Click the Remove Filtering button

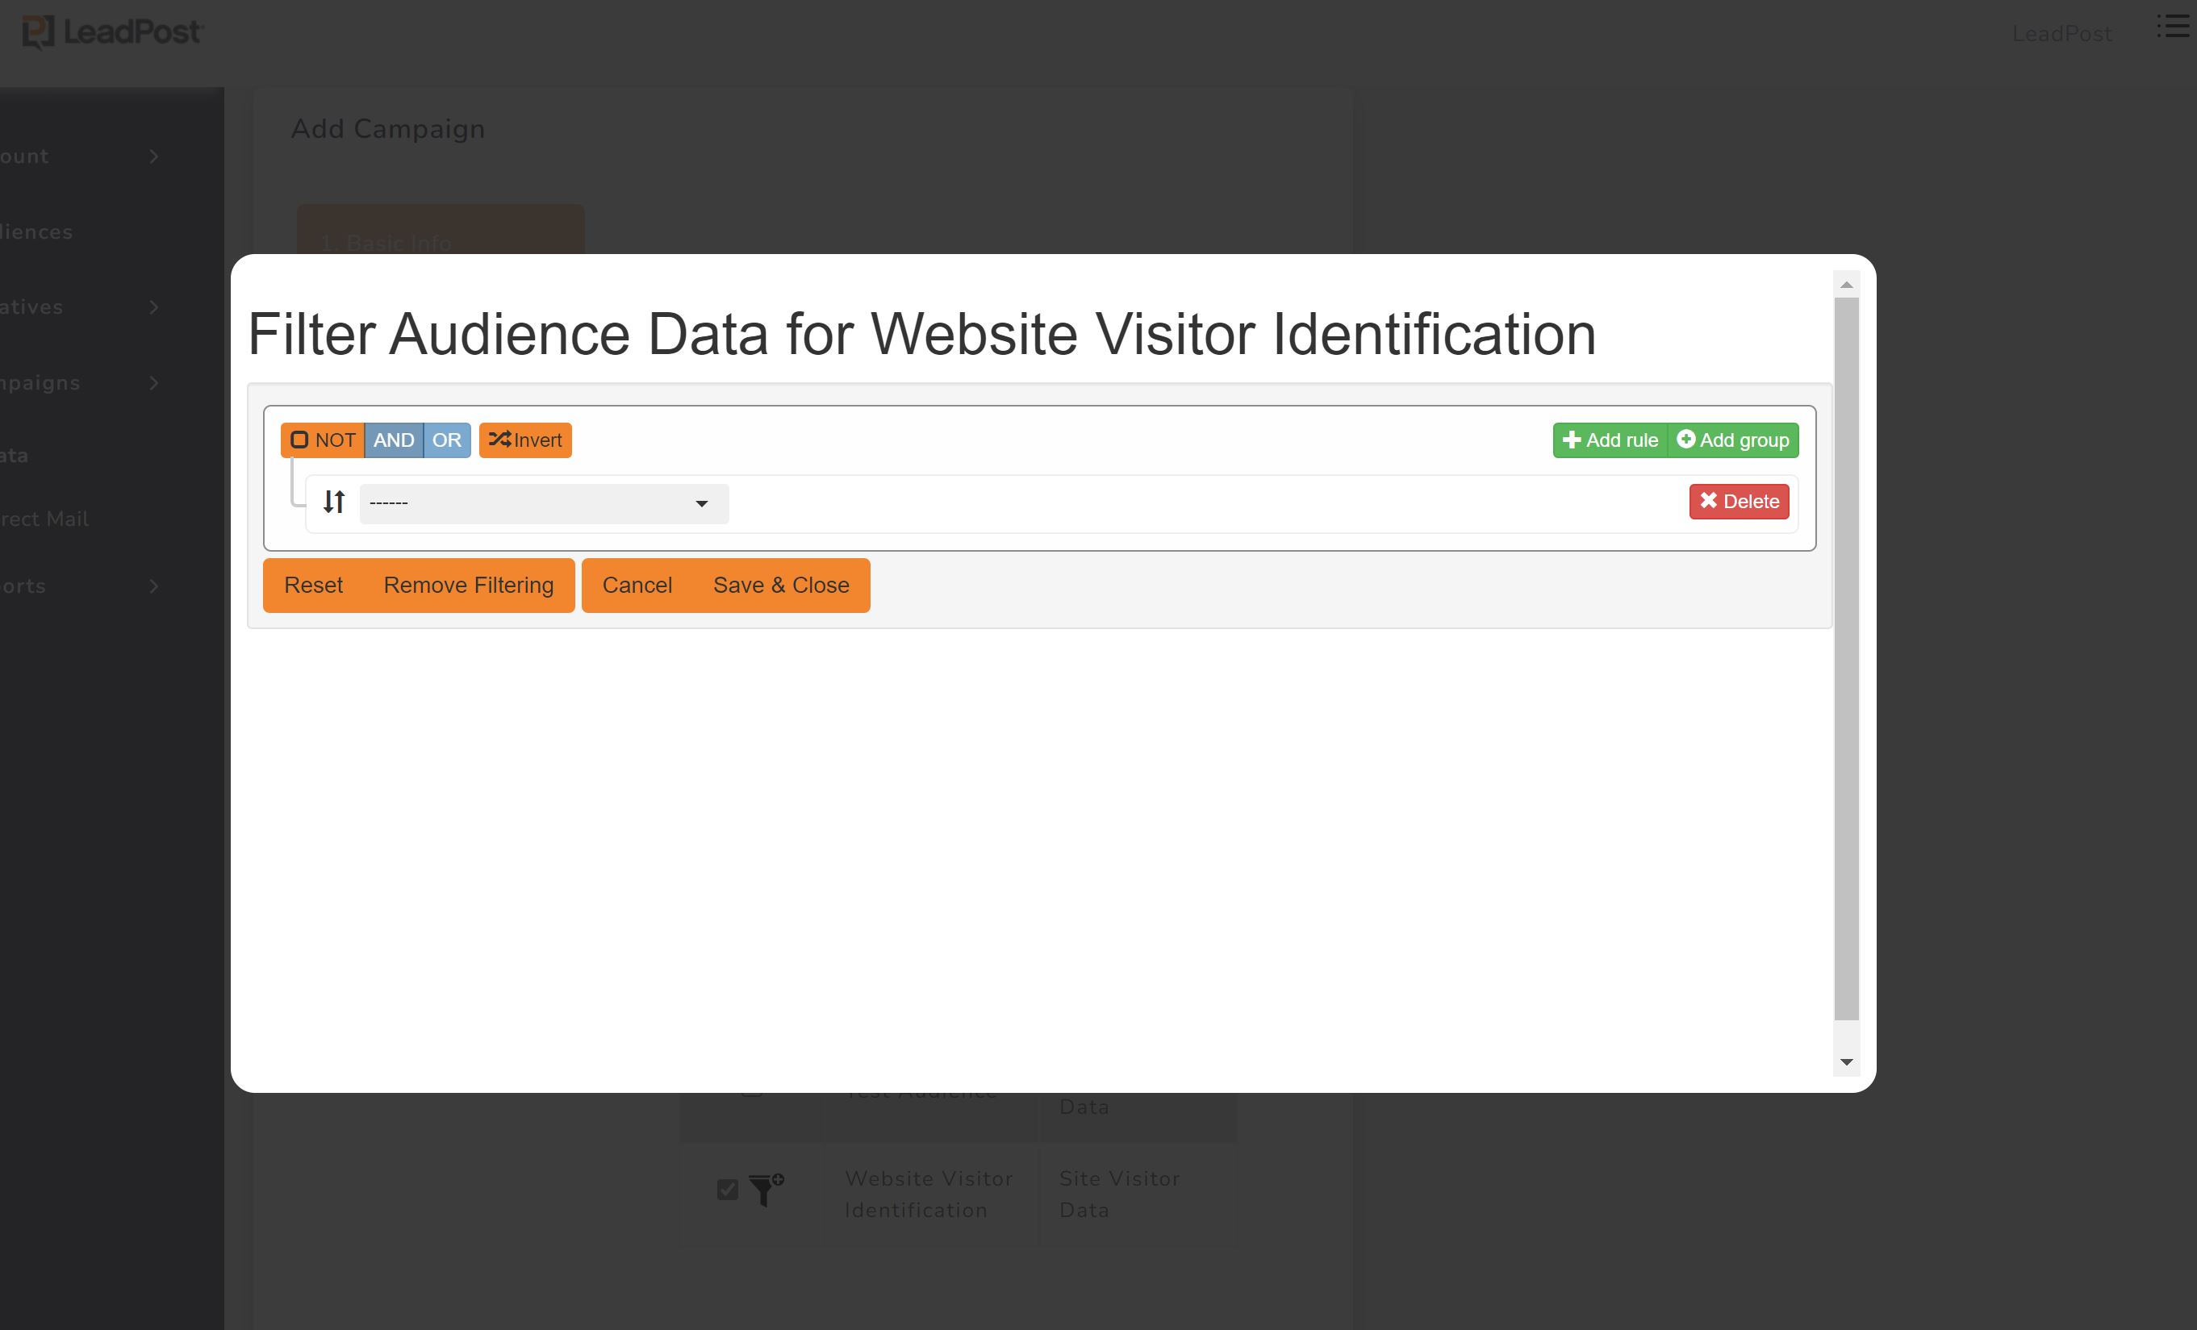tap(467, 585)
